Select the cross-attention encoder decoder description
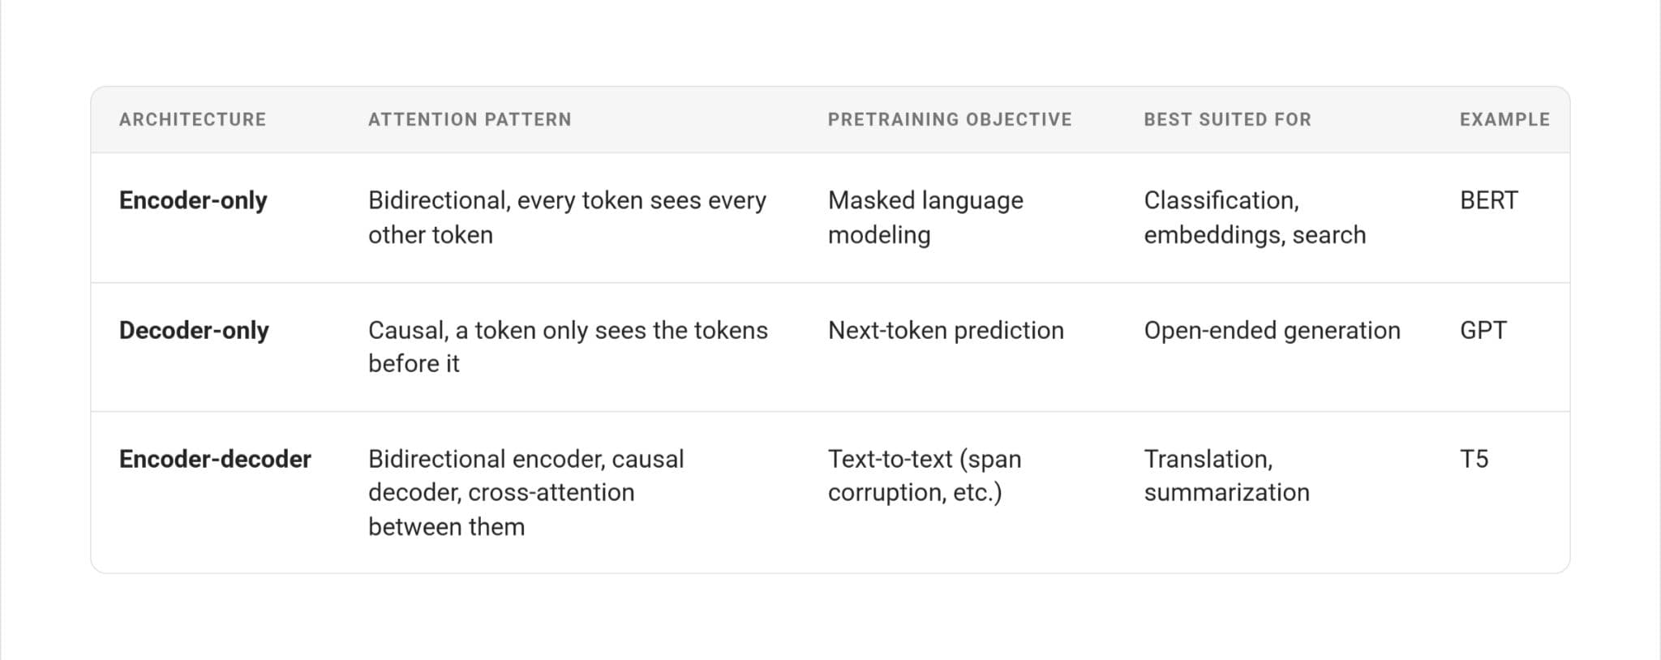The height and width of the screenshot is (660, 1661). tap(526, 493)
